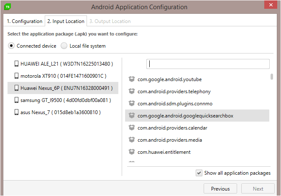Close the Android Application Configuration dialog
This screenshot has height=196, width=281.
point(271,5)
